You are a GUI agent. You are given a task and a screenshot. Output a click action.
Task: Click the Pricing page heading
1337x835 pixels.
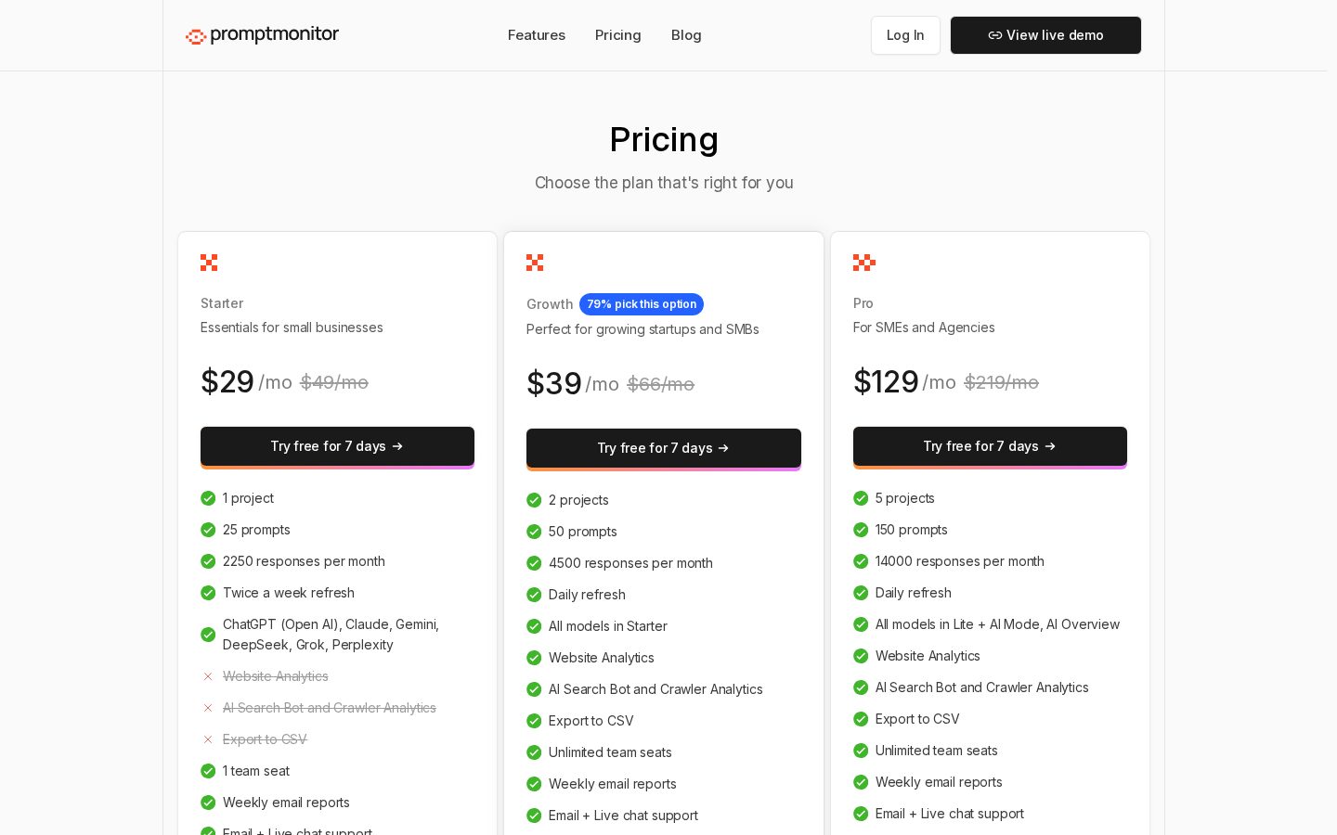[x=664, y=140]
